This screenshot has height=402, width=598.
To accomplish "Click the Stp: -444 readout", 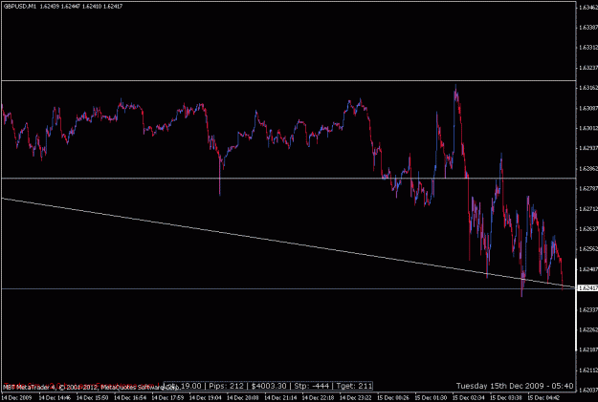I will click(x=312, y=386).
